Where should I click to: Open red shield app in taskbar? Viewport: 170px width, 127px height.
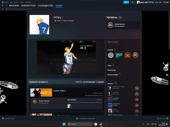[106, 124]
